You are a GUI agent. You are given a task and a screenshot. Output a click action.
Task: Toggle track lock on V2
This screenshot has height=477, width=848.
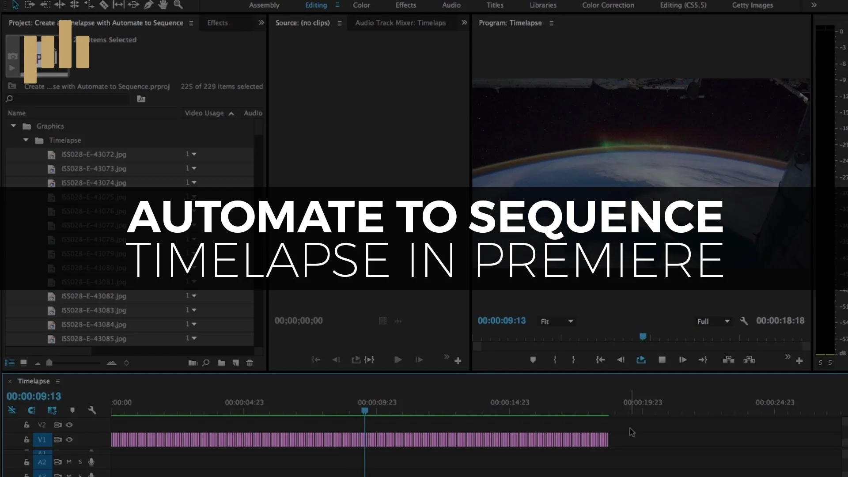[26, 425]
